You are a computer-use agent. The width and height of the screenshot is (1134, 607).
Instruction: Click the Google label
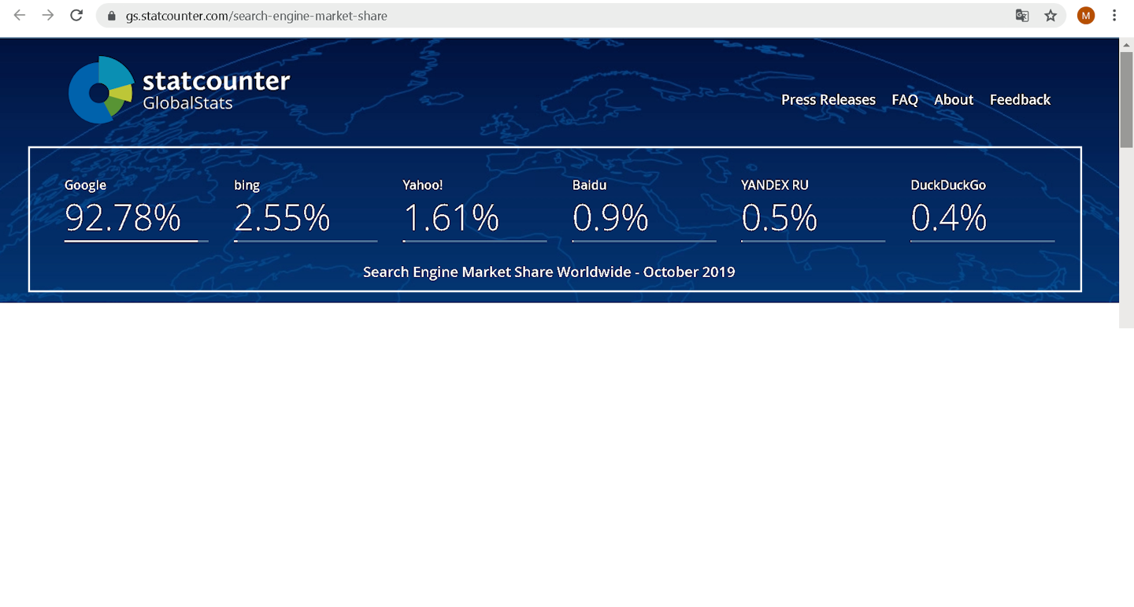(x=85, y=185)
